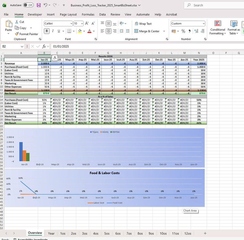Open the Clipboard pane launcher
The height and width of the screenshot is (240, 244).
coord(40,39)
